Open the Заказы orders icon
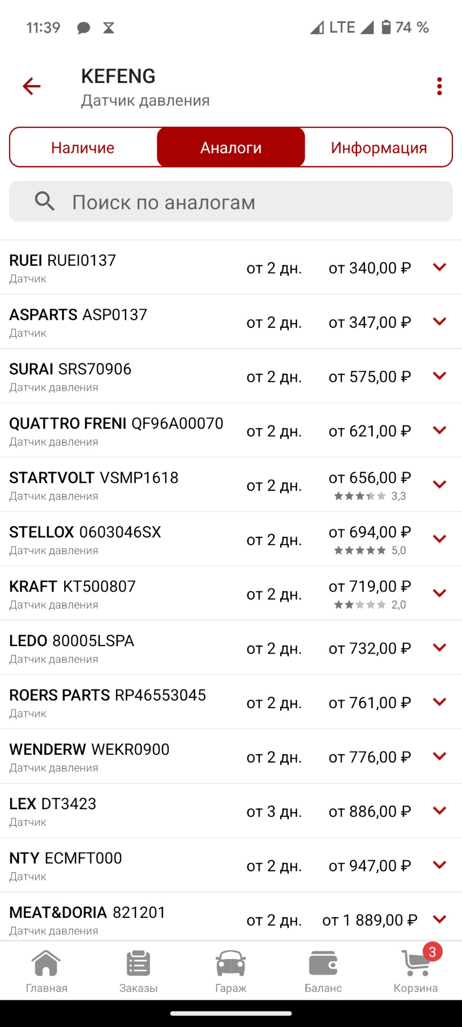Screen dimensions: 462x1027 [x=138, y=971]
